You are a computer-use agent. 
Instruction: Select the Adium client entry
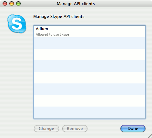[x=89, y=31]
